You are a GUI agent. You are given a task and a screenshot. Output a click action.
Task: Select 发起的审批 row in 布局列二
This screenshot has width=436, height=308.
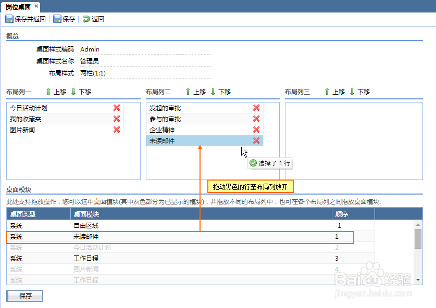coord(205,108)
